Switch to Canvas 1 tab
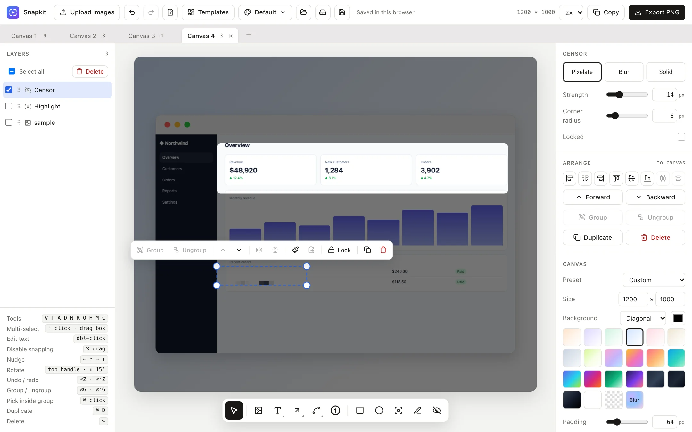This screenshot has width=692, height=432. 29,36
